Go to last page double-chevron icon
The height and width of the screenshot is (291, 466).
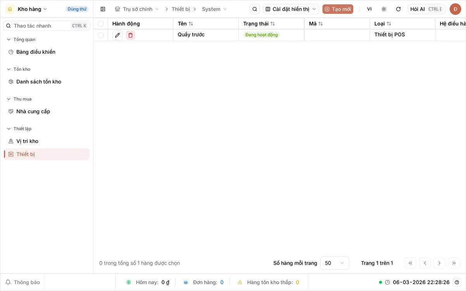click(x=454, y=263)
